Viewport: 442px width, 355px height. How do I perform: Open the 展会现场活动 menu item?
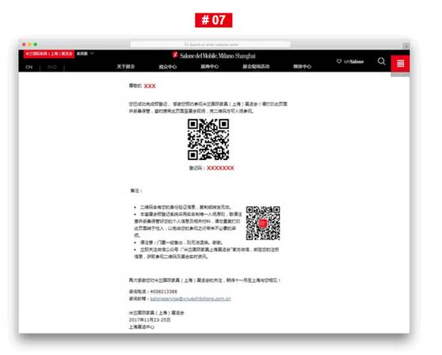click(256, 67)
